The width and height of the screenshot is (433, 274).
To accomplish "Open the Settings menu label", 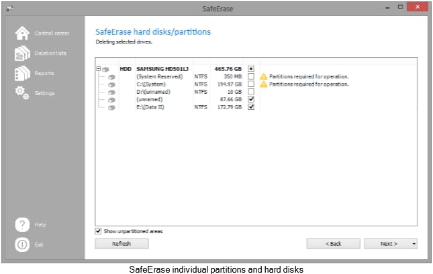I will point(44,93).
